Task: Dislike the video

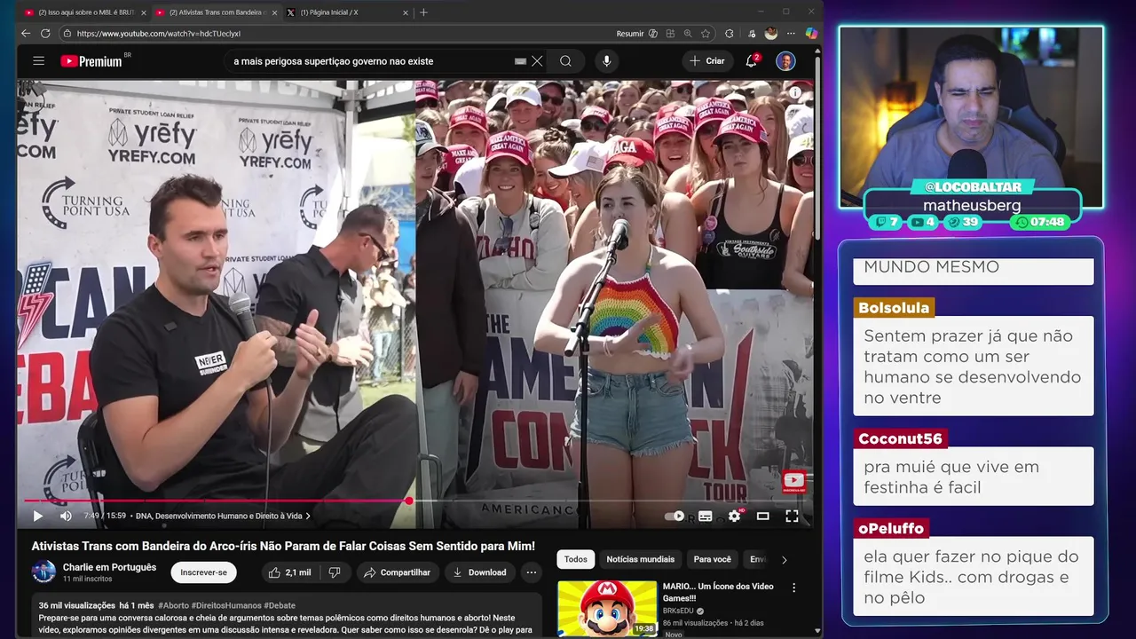Action: pyautogui.click(x=335, y=572)
